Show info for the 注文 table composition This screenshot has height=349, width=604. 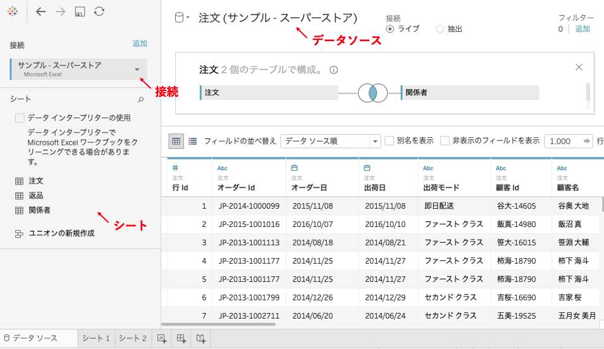pos(333,70)
